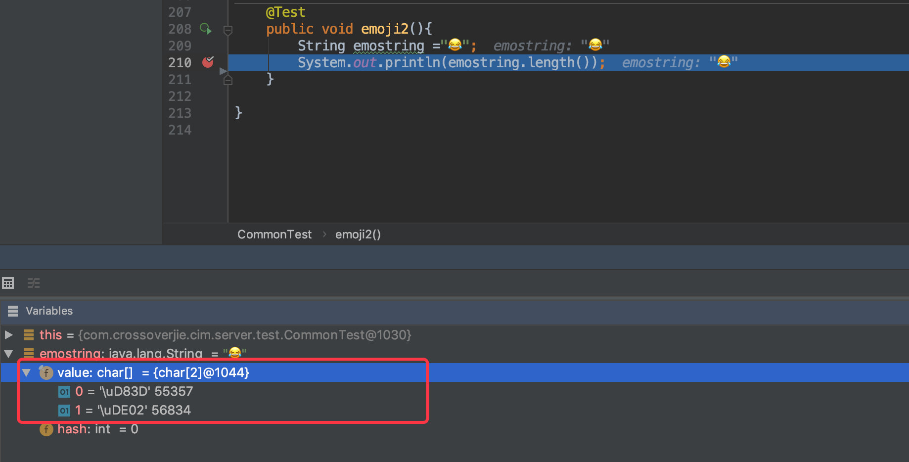Click the emostring variable declaration on line 209
The width and height of the screenshot is (909, 462).
tap(389, 46)
